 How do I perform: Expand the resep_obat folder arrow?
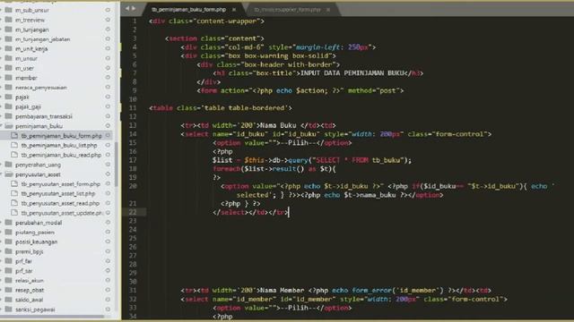point(2,290)
